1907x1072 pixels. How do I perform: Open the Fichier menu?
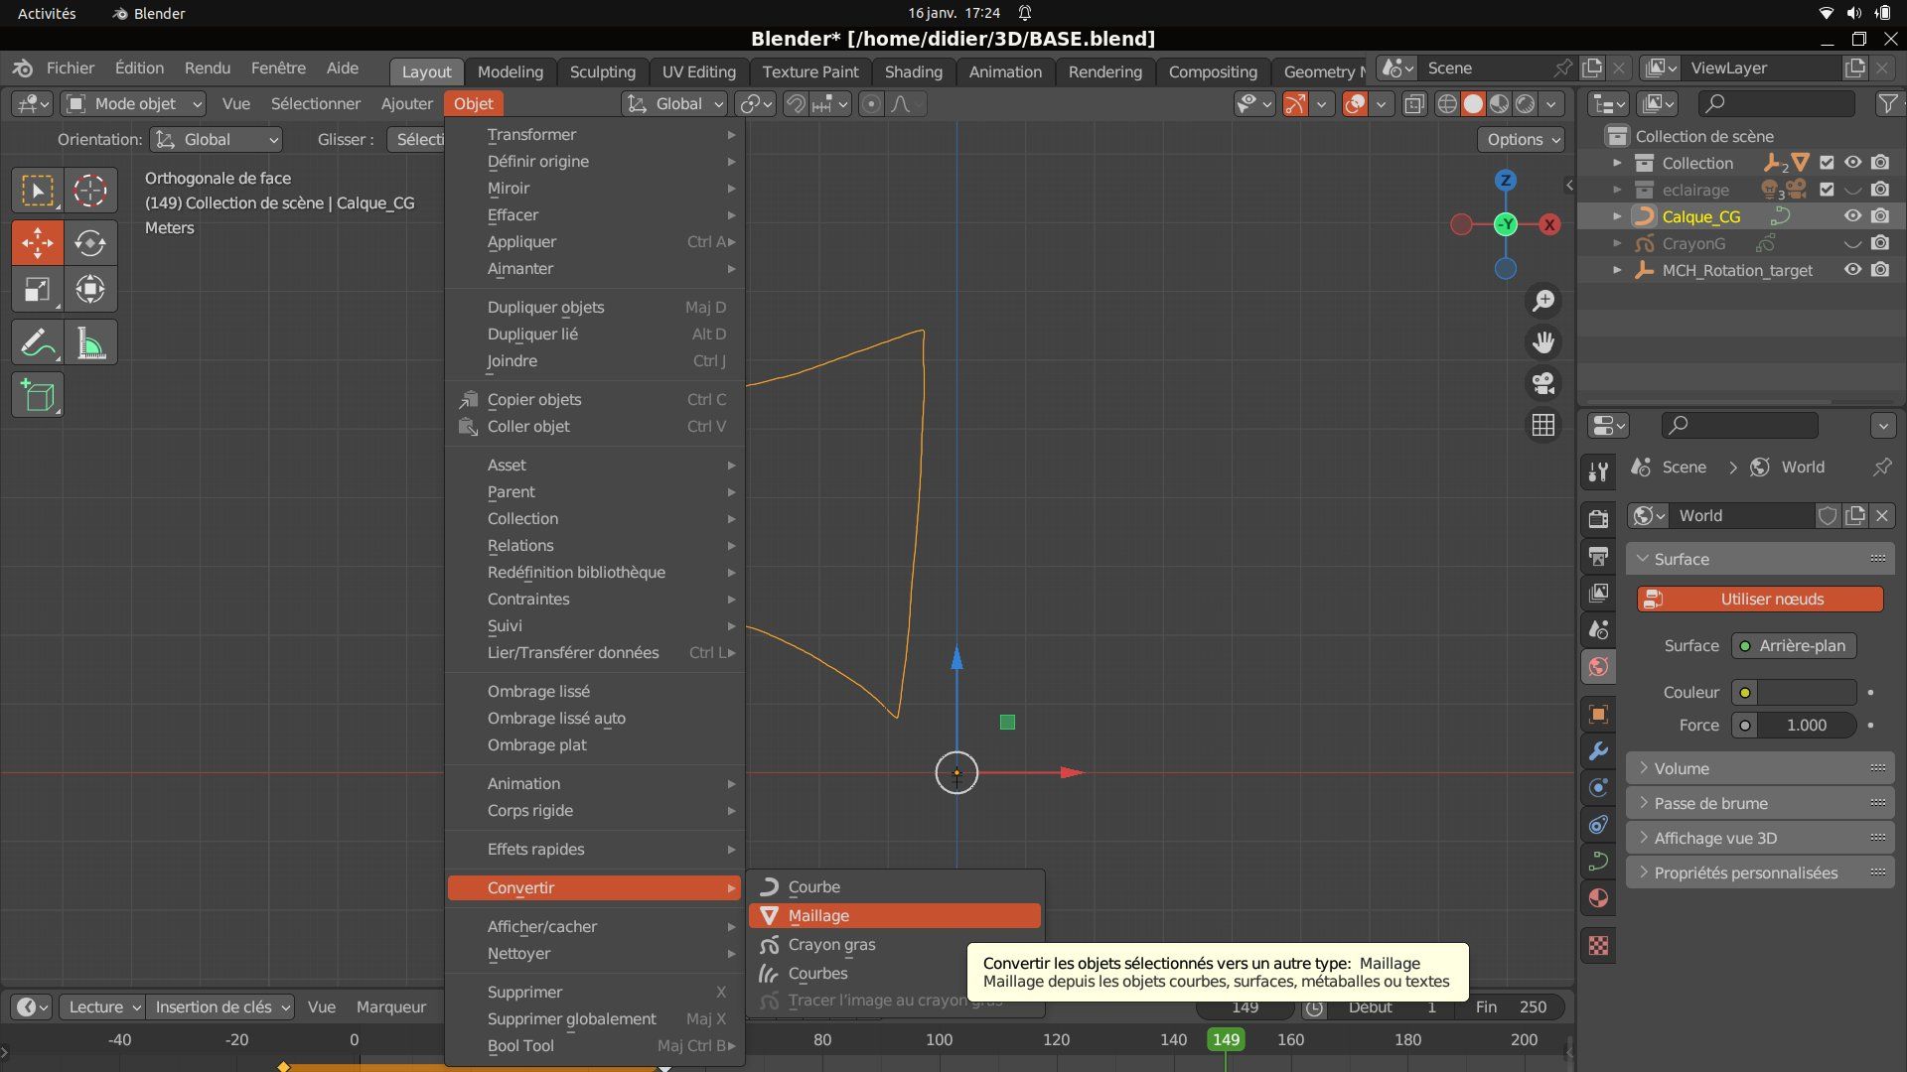[70, 67]
